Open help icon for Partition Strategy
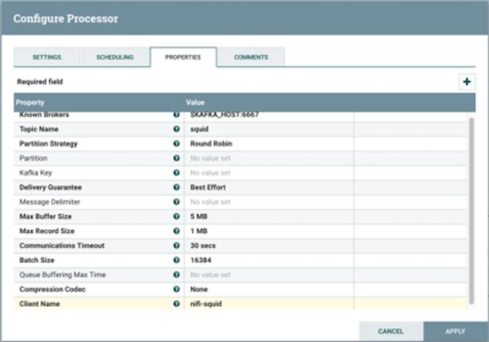This screenshot has width=489, height=342. [x=177, y=144]
